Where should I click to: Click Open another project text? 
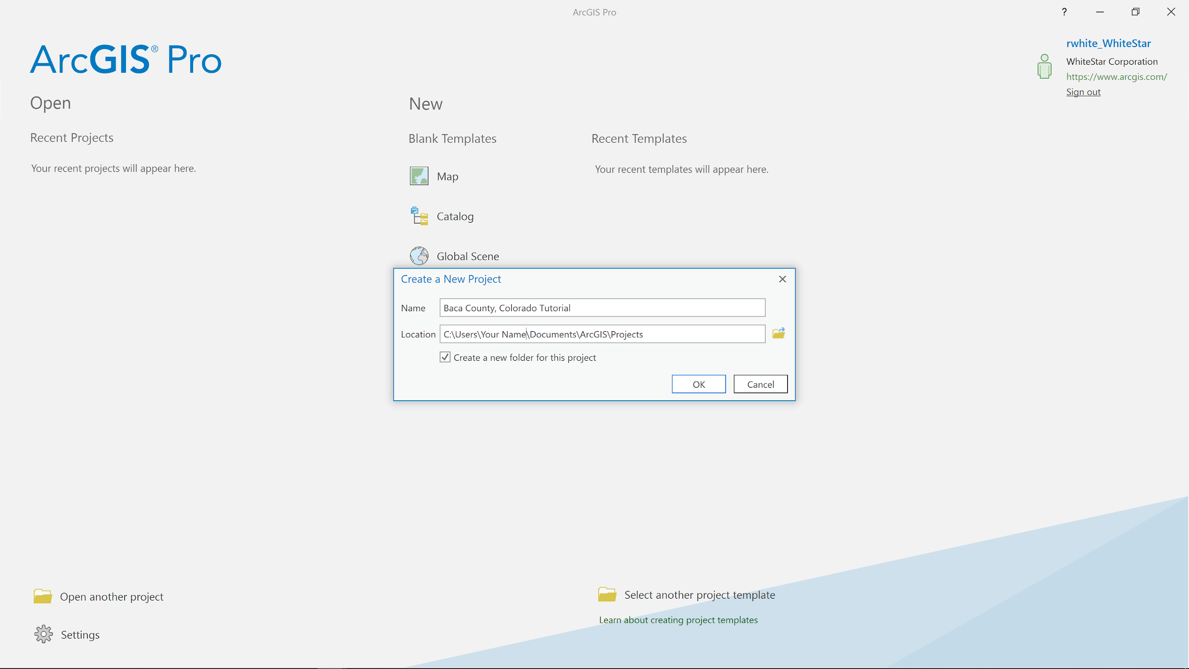point(112,597)
